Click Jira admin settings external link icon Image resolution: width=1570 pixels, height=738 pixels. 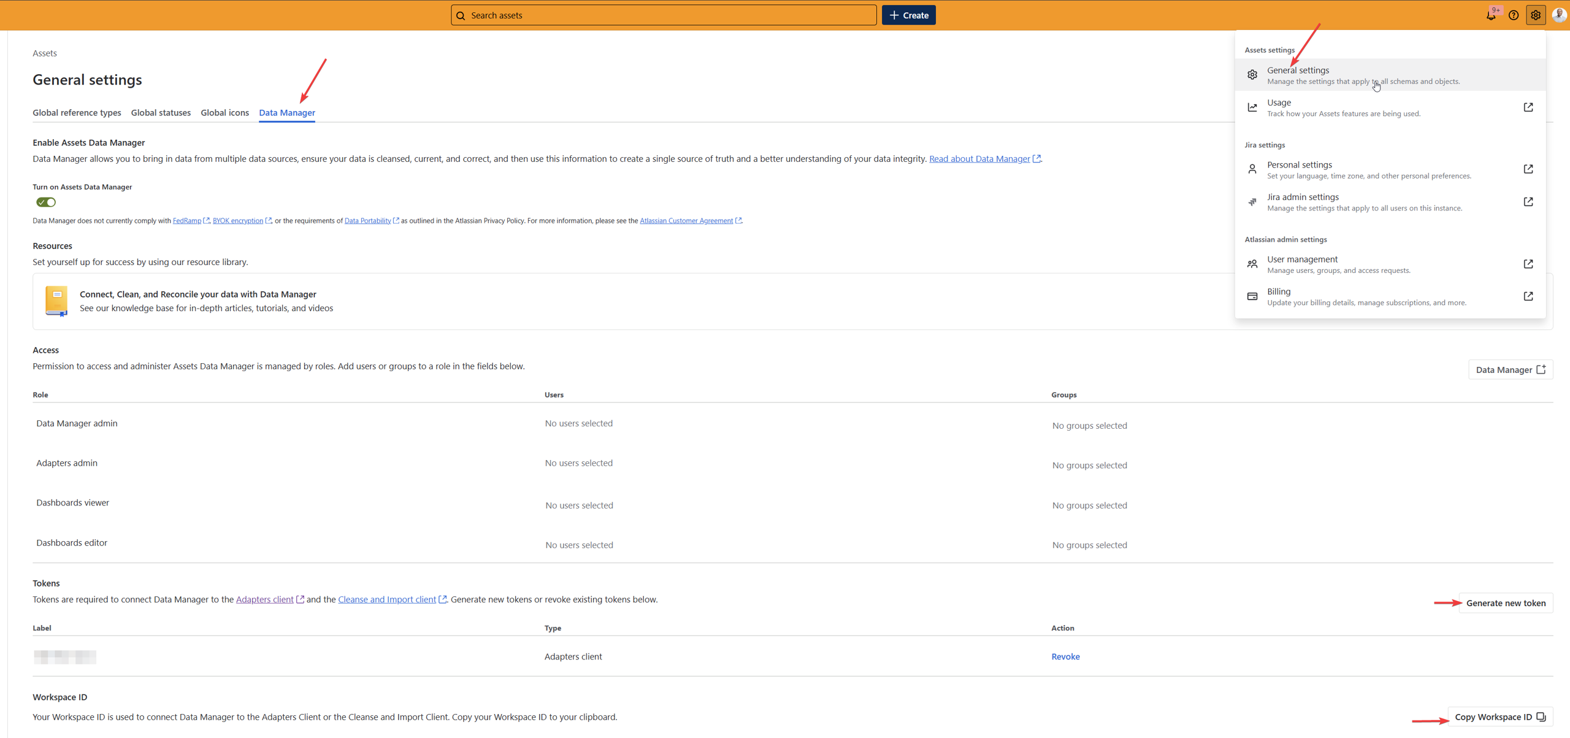pos(1528,202)
